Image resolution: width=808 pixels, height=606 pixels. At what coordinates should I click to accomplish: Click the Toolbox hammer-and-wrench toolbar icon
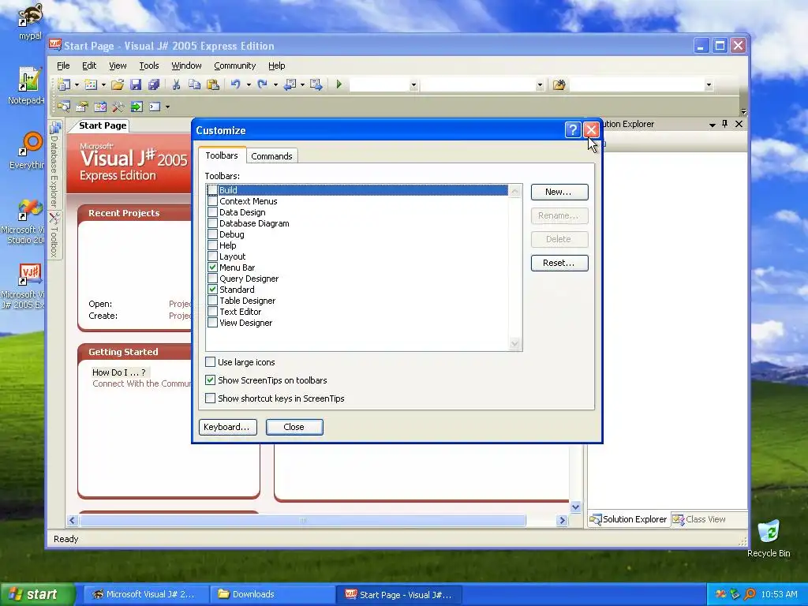pos(118,107)
